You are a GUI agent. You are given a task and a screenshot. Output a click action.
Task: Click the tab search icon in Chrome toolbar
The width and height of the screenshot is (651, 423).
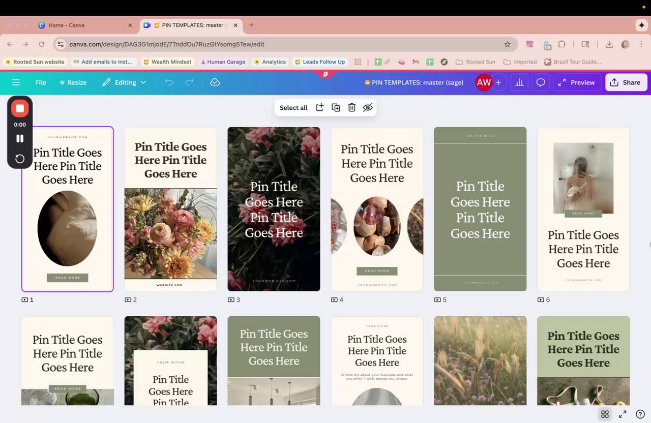(585, 44)
